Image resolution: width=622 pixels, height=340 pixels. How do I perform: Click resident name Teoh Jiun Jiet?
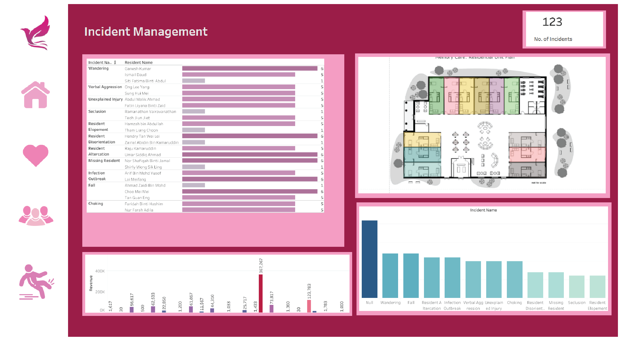click(137, 118)
